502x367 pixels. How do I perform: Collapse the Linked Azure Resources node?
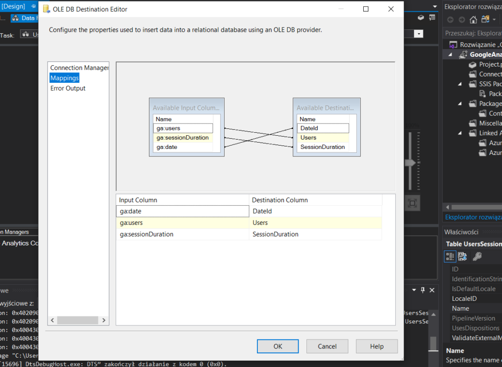[460, 133]
